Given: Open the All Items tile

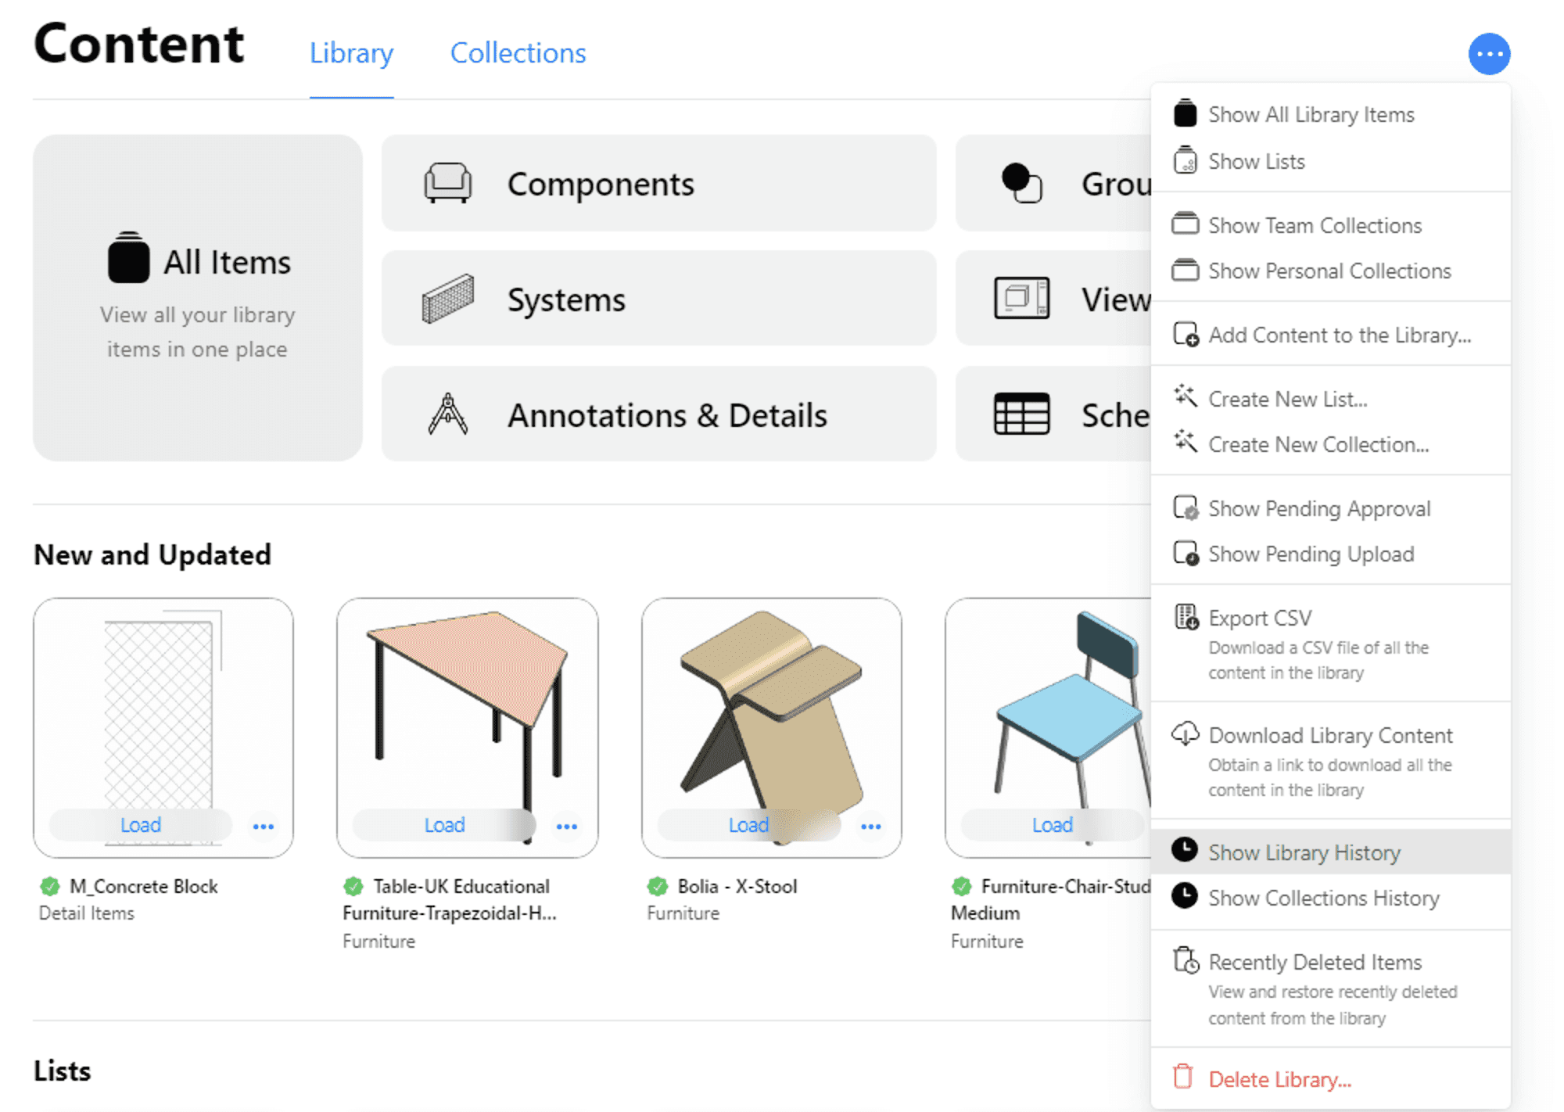Looking at the screenshot, I should 198,297.
